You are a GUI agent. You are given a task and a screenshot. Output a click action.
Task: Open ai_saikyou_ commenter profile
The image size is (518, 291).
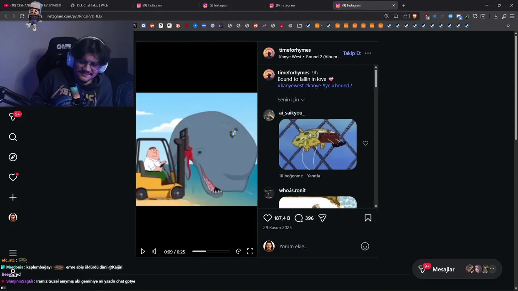(x=292, y=113)
